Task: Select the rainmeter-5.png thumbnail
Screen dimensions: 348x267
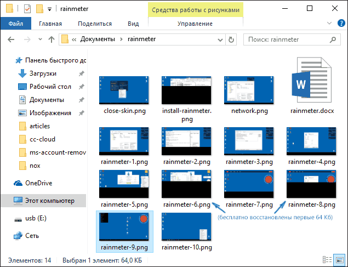Action: (124, 184)
